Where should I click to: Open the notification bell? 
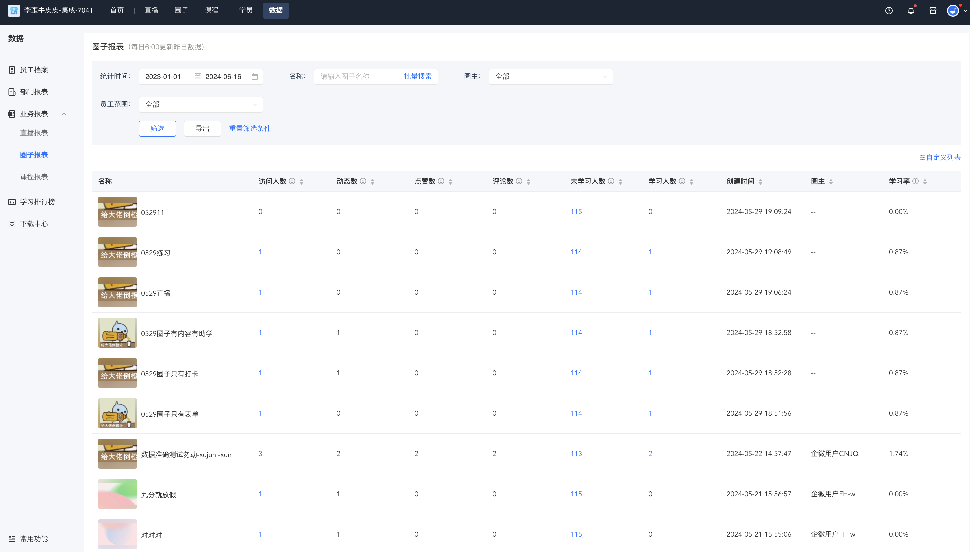pyautogui.click(x=911, y=11)
